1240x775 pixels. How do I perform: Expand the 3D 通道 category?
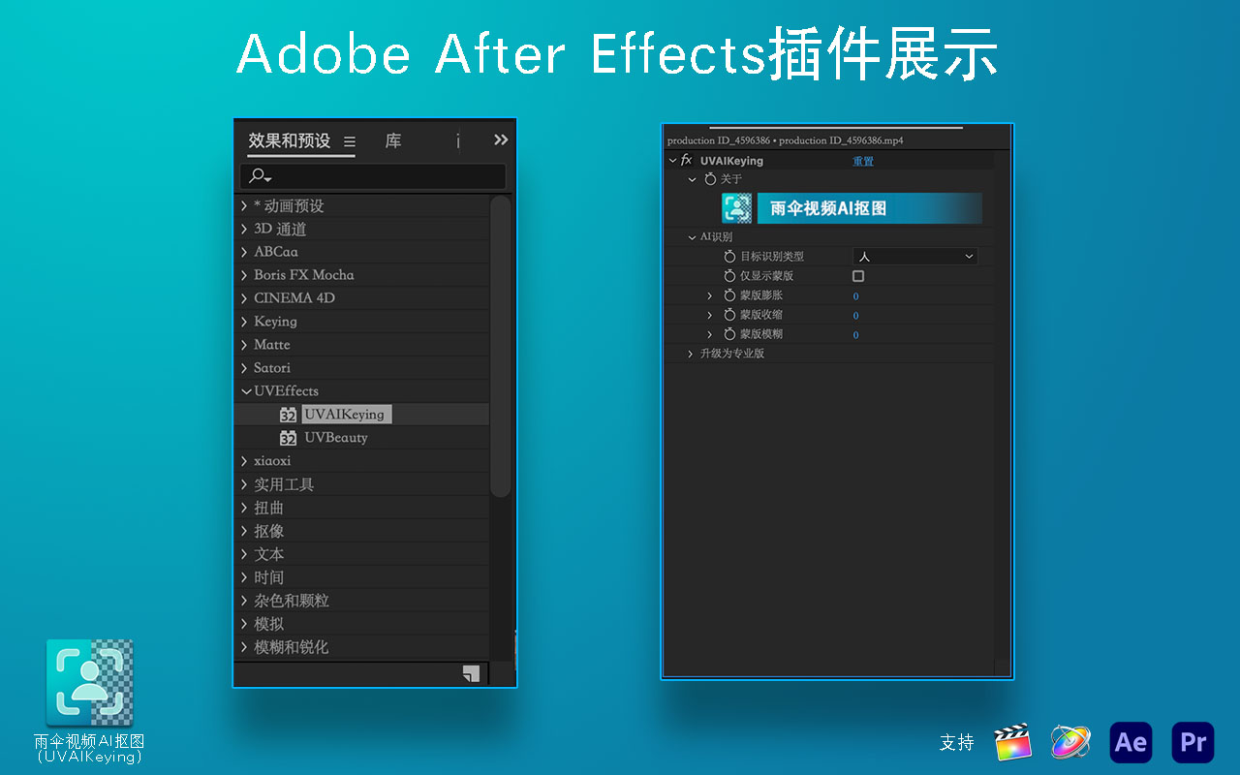[244, 230]
